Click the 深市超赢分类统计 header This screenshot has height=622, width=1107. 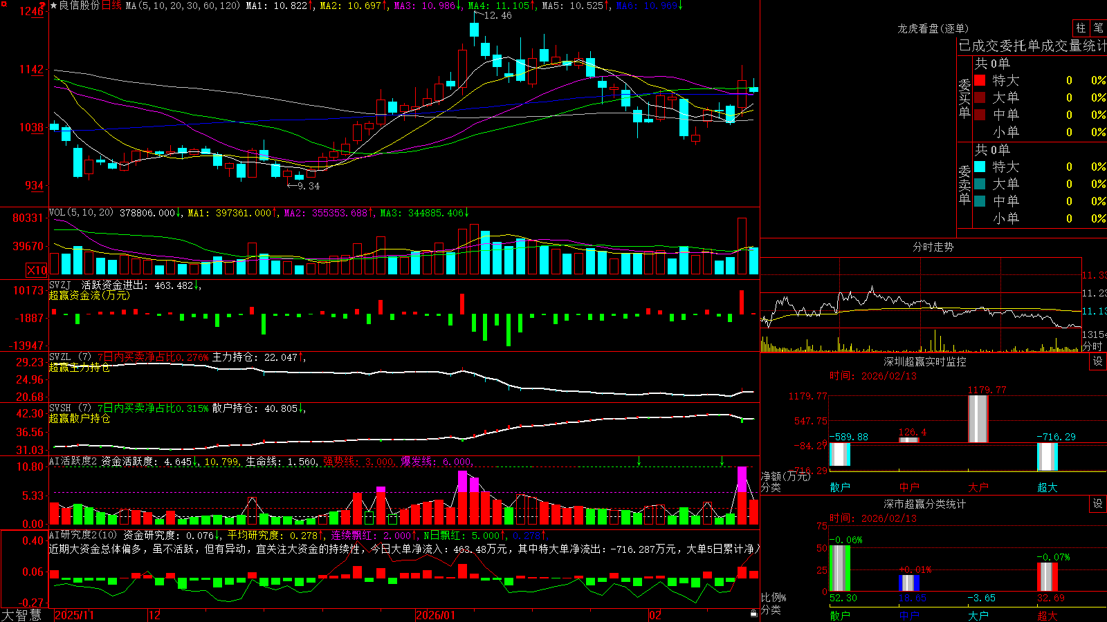[925, 504]
